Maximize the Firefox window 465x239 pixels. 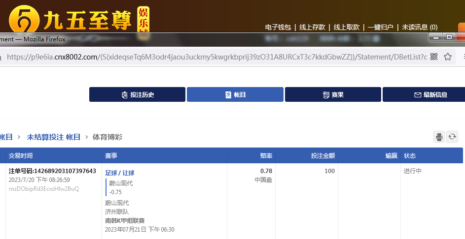[449, 37]
